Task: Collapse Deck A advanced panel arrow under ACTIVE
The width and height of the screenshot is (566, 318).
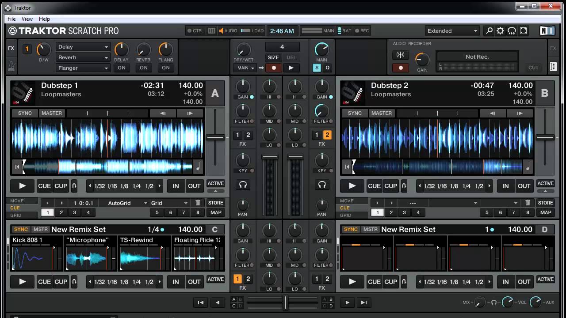Action: pos(216,191)
